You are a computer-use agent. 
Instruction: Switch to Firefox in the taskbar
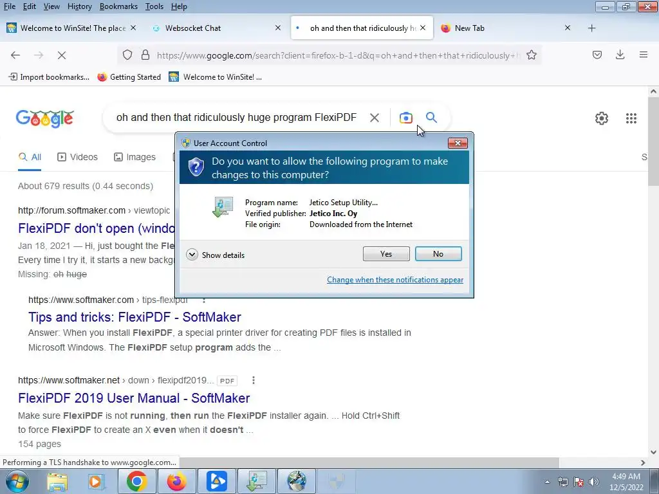[x=176, y=481]
